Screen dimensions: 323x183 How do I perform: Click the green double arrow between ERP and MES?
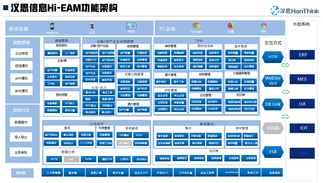pyautogui.click(x=285, y=65)
